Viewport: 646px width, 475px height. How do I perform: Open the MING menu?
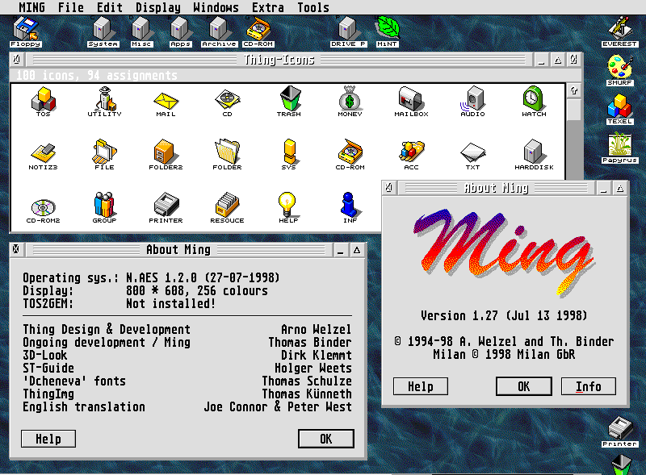coord(31,7)
